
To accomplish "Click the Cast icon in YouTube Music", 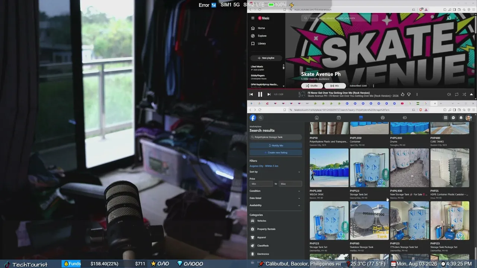I will pos(449,18).
